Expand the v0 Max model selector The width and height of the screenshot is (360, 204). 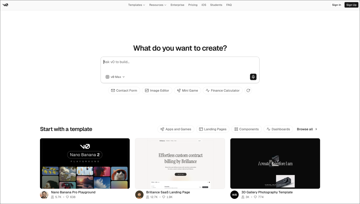pyautogui.click(x=115, y=77)
